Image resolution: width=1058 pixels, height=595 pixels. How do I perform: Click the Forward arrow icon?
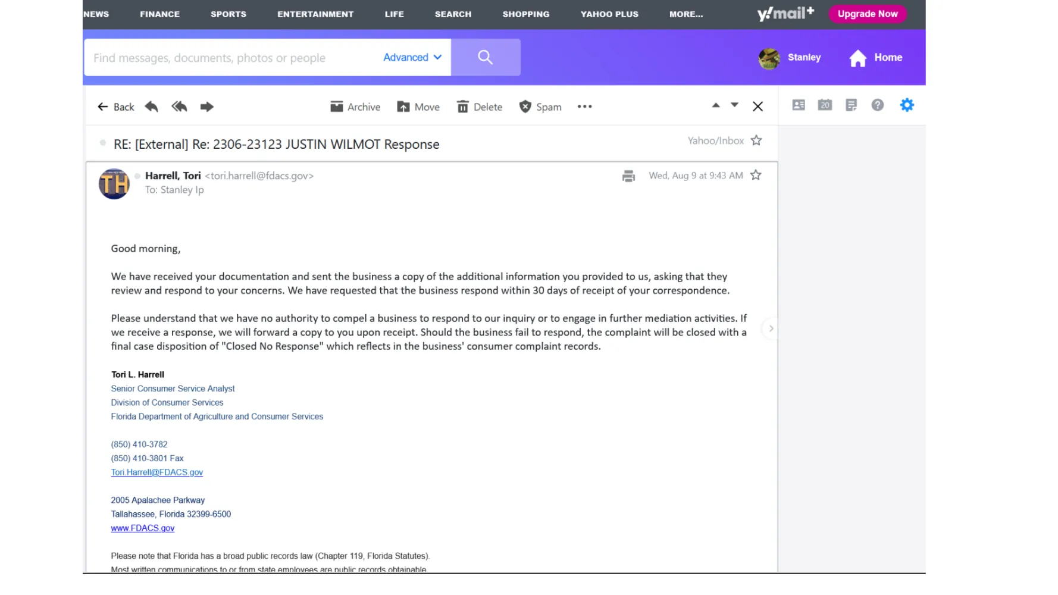[206, 107]
